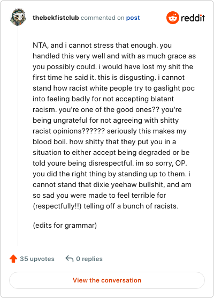
Task: Click the "commented on" header text
Action: 102,18
